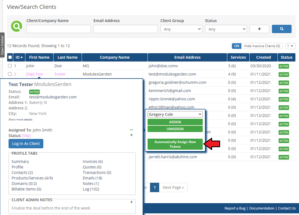Open the Status Any dropdown

pos(226,29)
